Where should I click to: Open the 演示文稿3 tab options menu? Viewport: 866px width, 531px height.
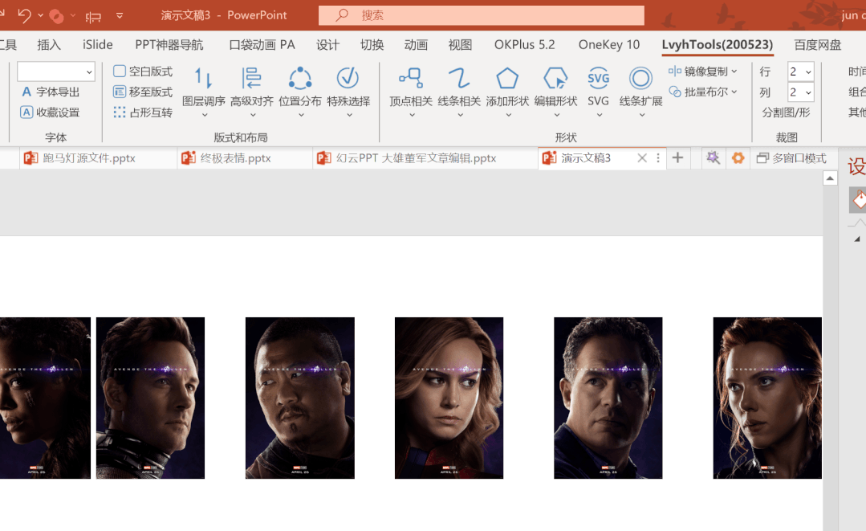pos(658,158)
